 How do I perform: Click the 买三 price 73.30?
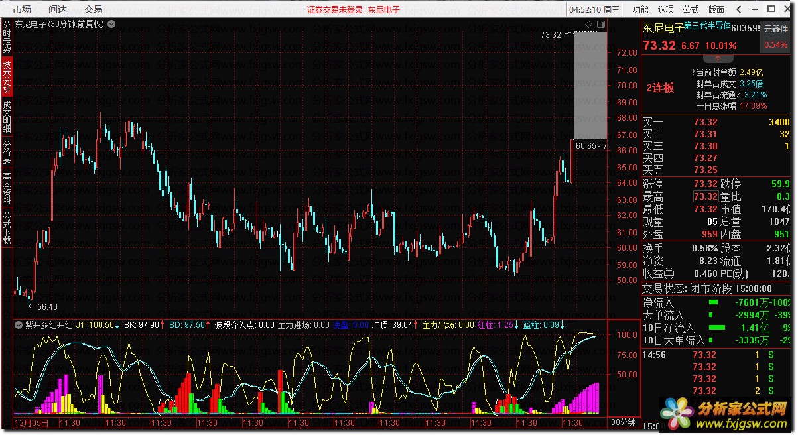tap(706, 146)
